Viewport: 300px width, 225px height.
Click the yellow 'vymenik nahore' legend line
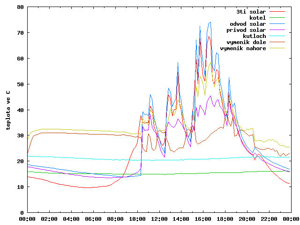point(277,48)
